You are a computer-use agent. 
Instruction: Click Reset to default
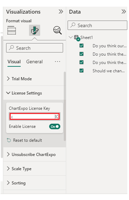(x=28, y=140)
